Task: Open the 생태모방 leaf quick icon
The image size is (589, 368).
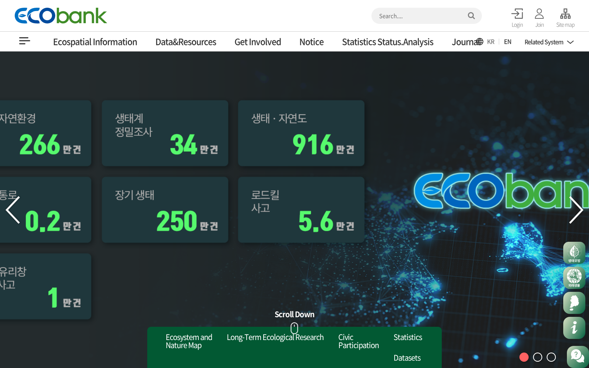Action: pyautogui.click(x=574, y=253)
